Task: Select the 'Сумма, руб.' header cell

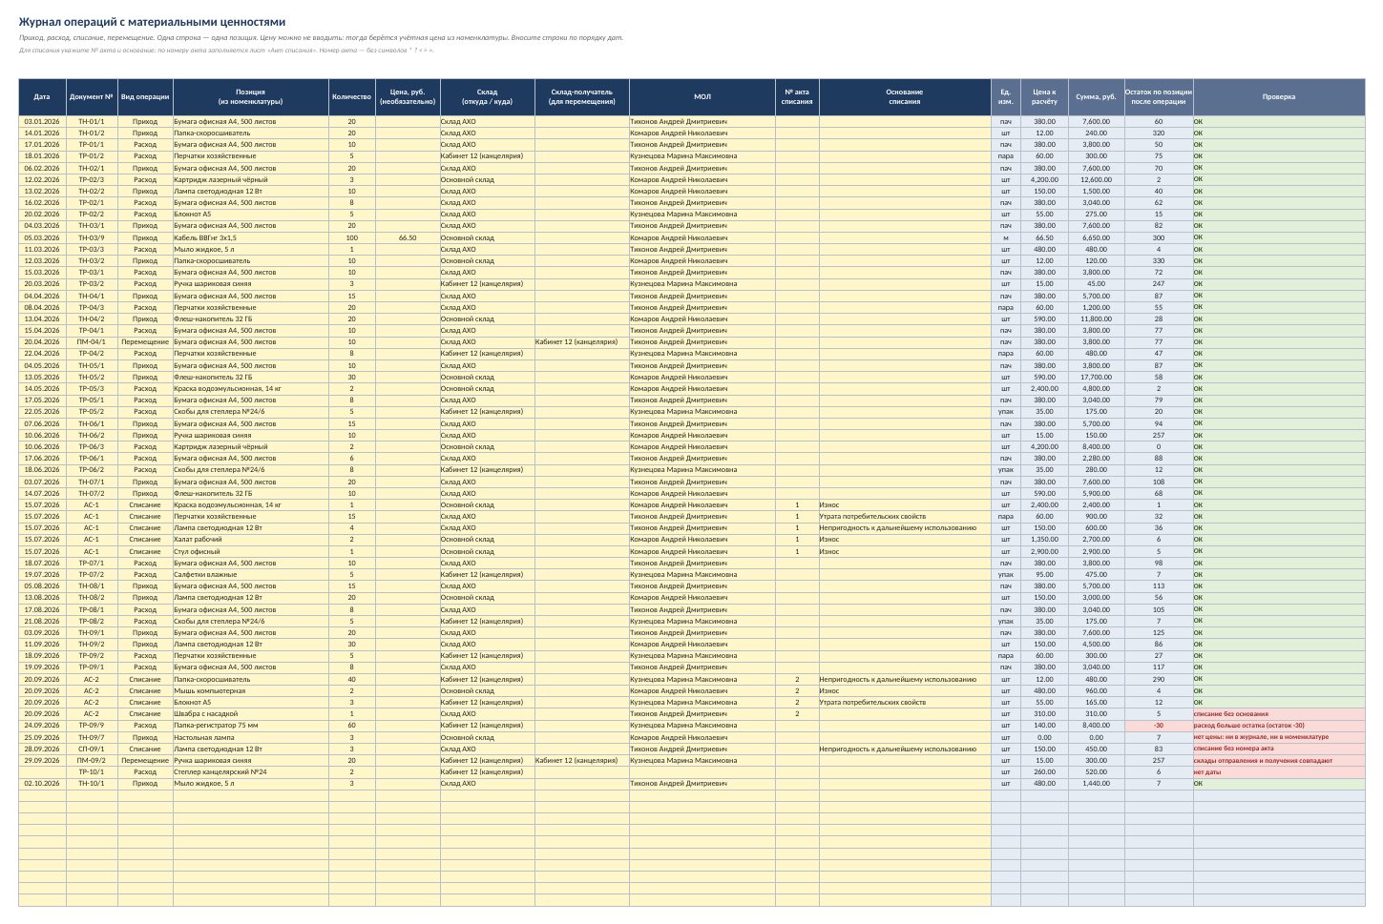Action: coord(1096,96)
